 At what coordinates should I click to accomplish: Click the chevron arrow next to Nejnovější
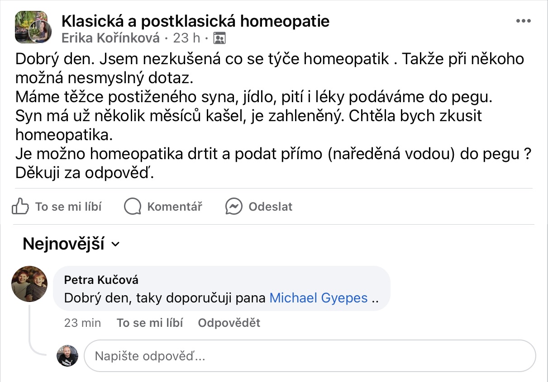(x=115, y=245)
